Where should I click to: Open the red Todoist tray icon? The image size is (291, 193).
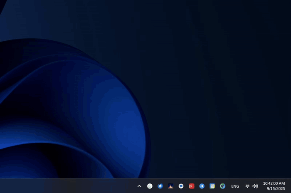tap(191, 186)
